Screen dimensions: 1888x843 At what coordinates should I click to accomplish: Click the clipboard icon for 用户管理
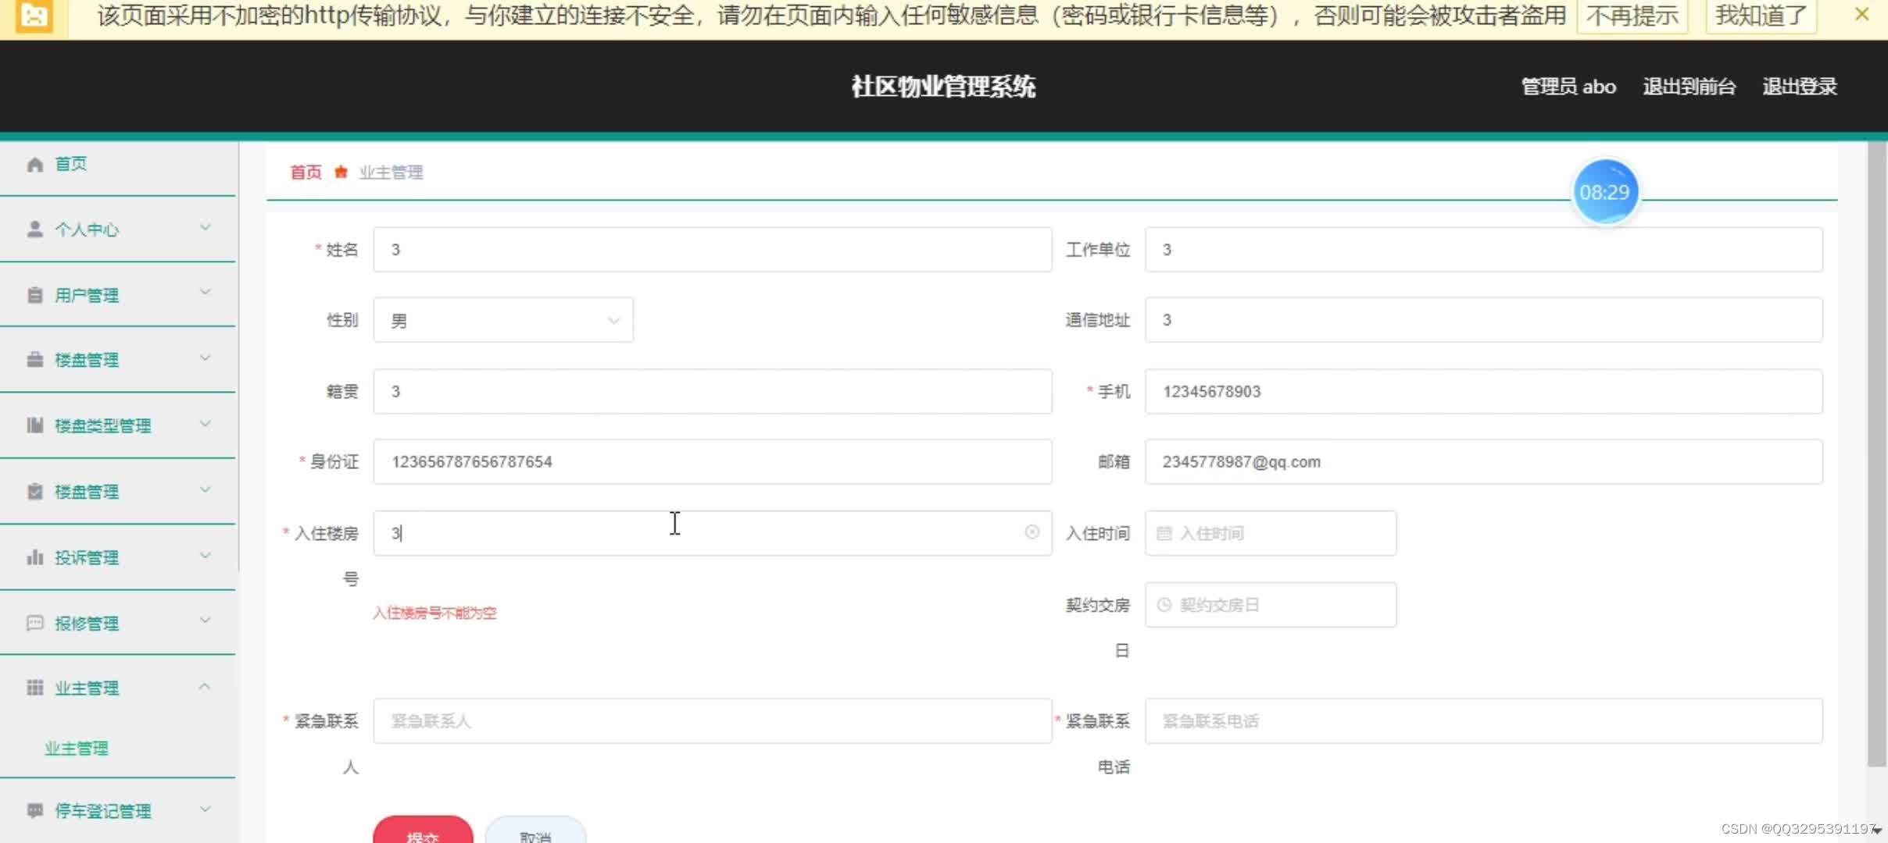point(34,295)
